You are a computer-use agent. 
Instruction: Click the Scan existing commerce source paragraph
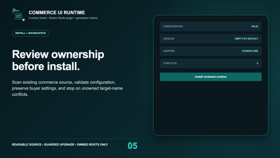[x=67, y=88]
